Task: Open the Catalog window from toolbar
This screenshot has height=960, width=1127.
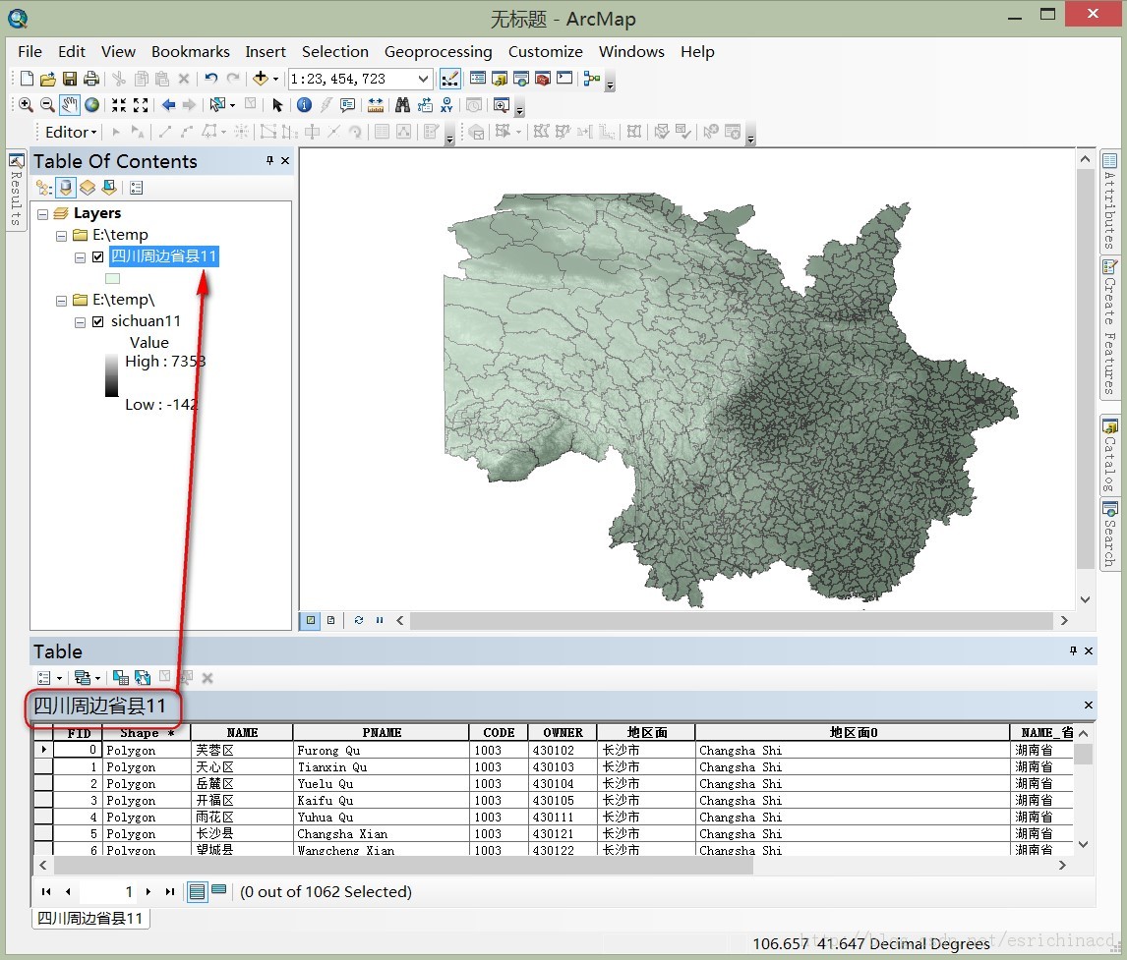Action: [x=500, y=79]
